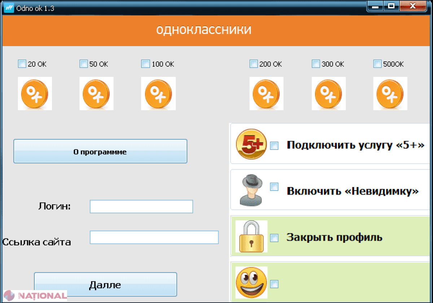Select the 200 OK checkbox
This screenshot has height=303, width=433.
[254, 64]
